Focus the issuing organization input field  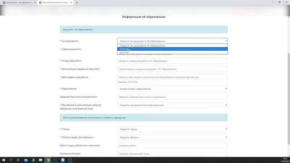pos(172,69)
